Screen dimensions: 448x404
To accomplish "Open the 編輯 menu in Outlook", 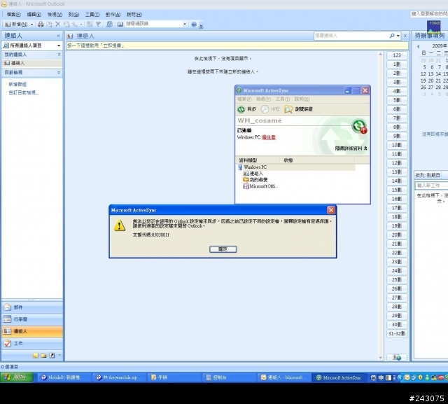I will [x=34, y=15].
